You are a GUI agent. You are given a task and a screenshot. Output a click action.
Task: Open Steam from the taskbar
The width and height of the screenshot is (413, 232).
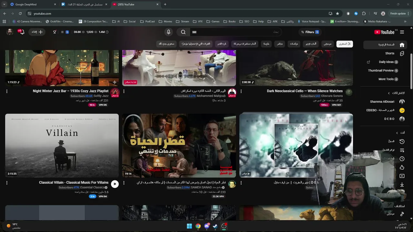point(215,226)
